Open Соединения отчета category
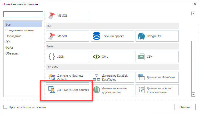This screenshot has width=199, height=114. (19, 30)
